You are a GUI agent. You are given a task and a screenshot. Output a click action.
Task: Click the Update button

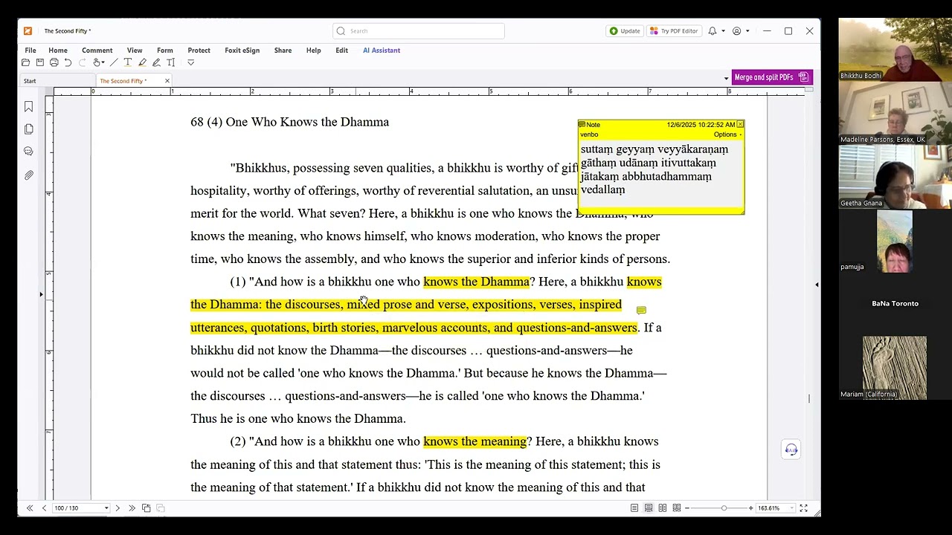[x=625, y=31]
